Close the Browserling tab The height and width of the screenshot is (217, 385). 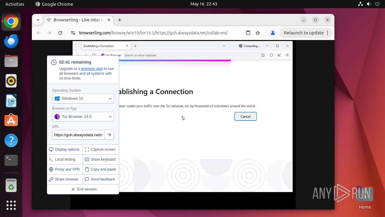pos(109,20)
